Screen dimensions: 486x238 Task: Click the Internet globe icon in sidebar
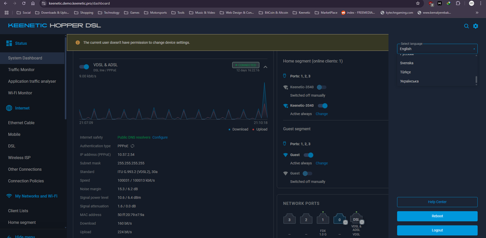[x=9, y=108]
